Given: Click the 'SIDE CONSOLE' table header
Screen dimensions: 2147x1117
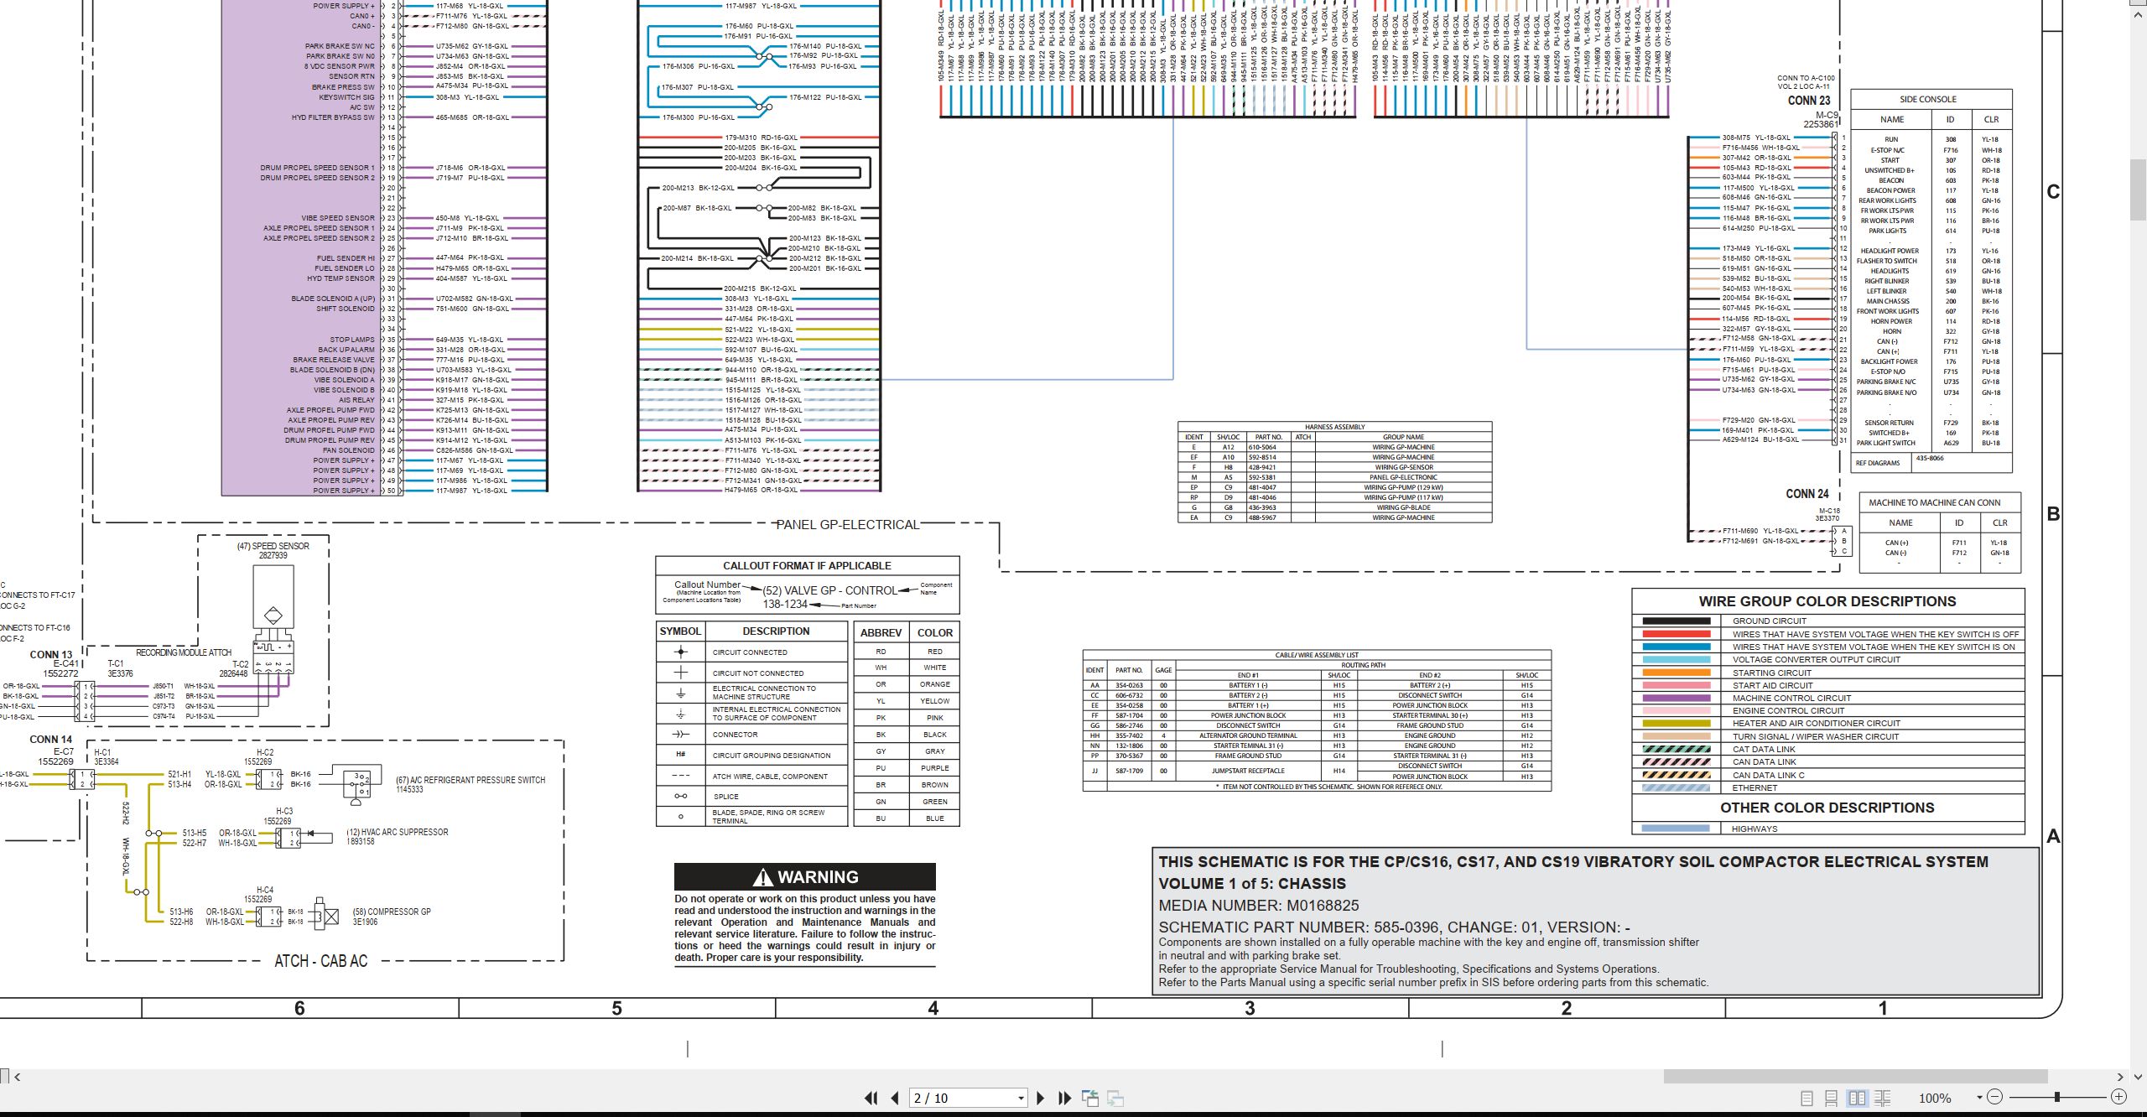Looking at the screenshot, I should tap(1928, 99).
